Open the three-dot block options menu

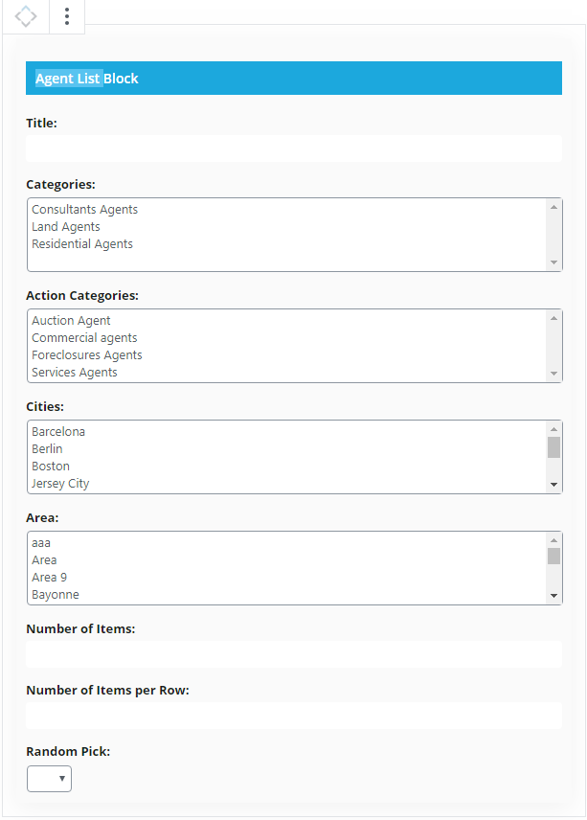(x=67, y=16)
